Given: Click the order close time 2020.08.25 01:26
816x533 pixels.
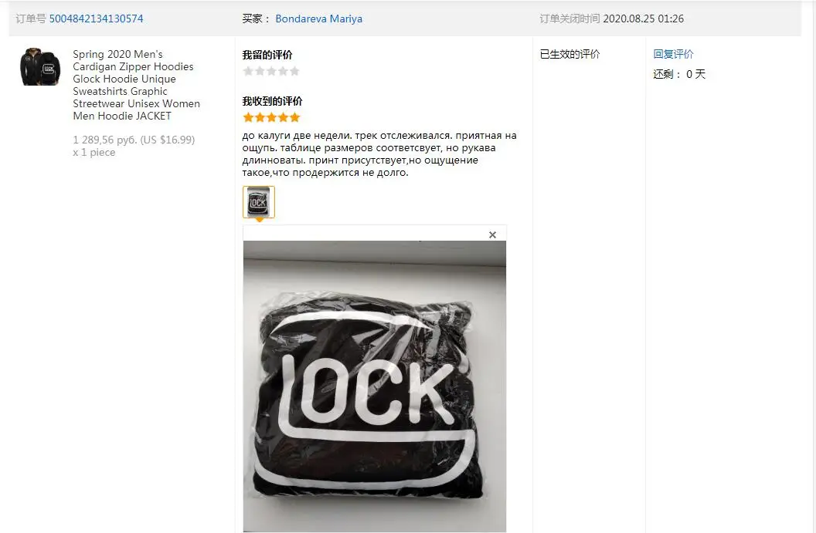Looking at the screenshot, I should pyautogui.click(x=643, y=19).
